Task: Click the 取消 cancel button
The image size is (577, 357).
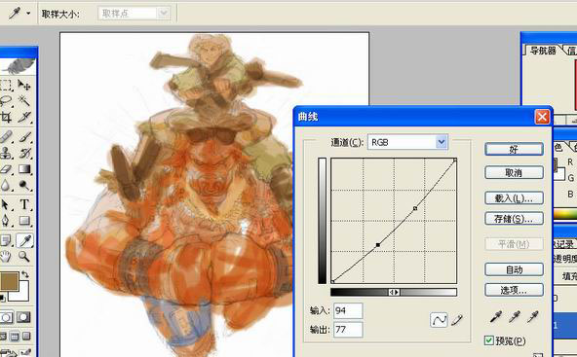Action: pyautogui.click(x=514, y=172)
